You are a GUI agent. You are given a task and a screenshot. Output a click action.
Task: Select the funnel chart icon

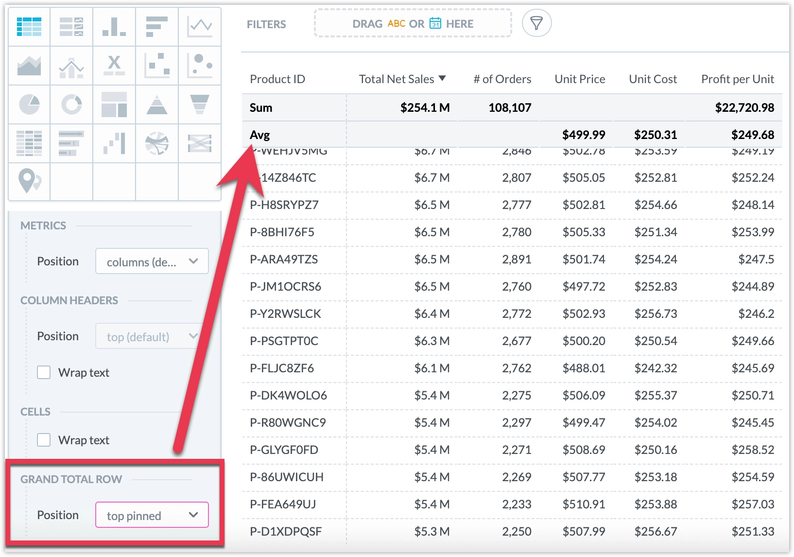point(200,104)
